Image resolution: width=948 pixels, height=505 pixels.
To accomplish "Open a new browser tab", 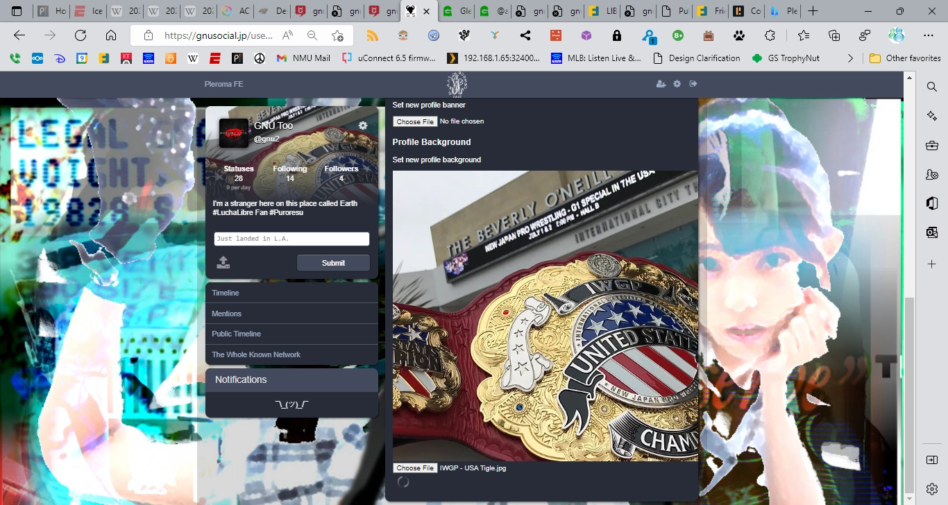I will (813, 11).
